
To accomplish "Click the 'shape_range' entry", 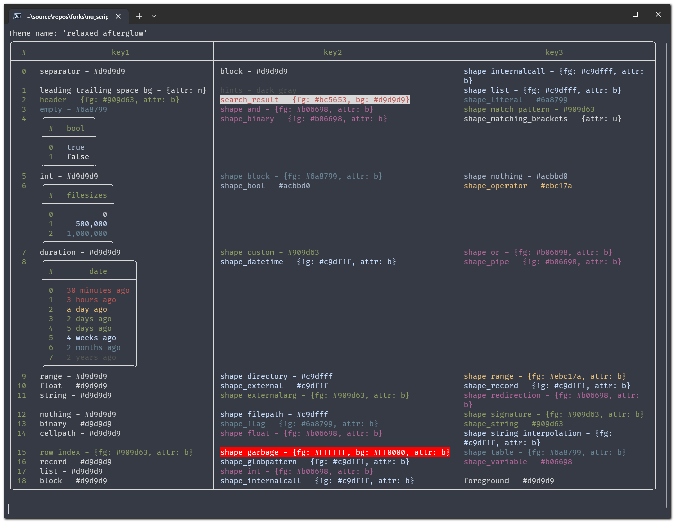I will (x=545, y=376).
